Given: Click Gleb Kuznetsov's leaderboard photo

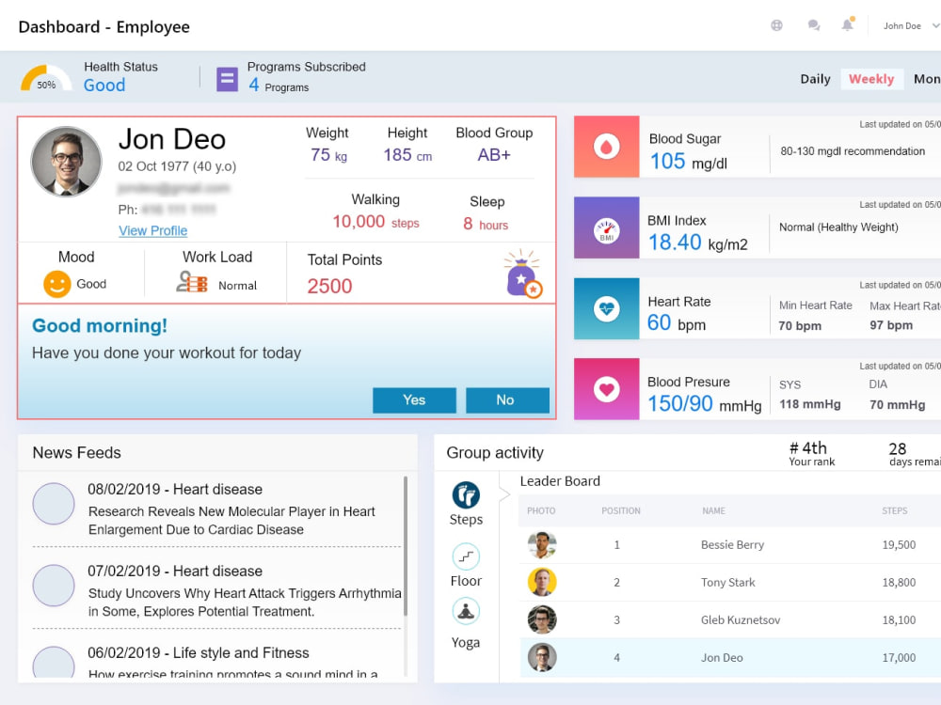Looking at the screenshot, I should (542, 619).
